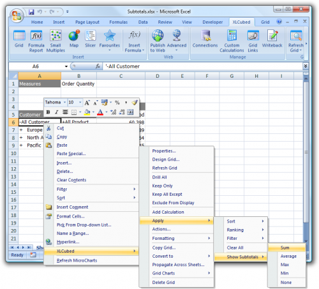Click the Format Painter brush in mini toolbar

[135, 103]
